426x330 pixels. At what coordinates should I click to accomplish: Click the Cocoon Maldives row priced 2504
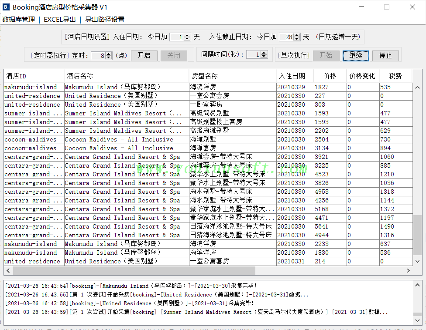click(208, 140)
